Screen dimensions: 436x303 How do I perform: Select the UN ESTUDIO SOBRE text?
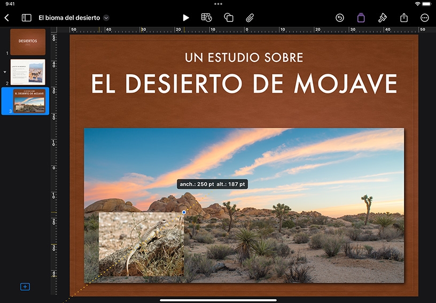244,58
